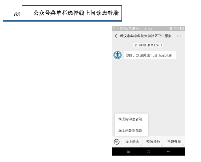201x162 pixels.
Task: Click the chat title 武汉市华中科技大学社区卫生服务
Action: [146, 36]
